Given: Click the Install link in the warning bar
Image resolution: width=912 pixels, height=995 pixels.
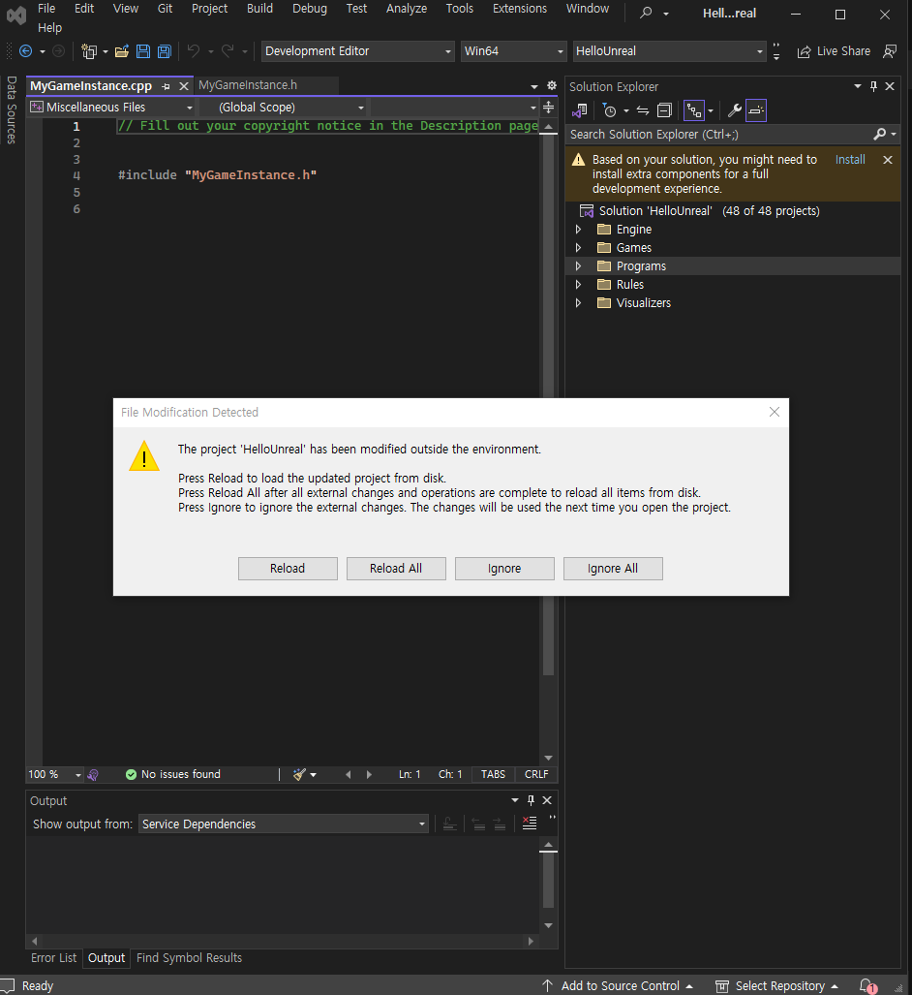Looking at the screenshot, I should click(x=850, y=159).
